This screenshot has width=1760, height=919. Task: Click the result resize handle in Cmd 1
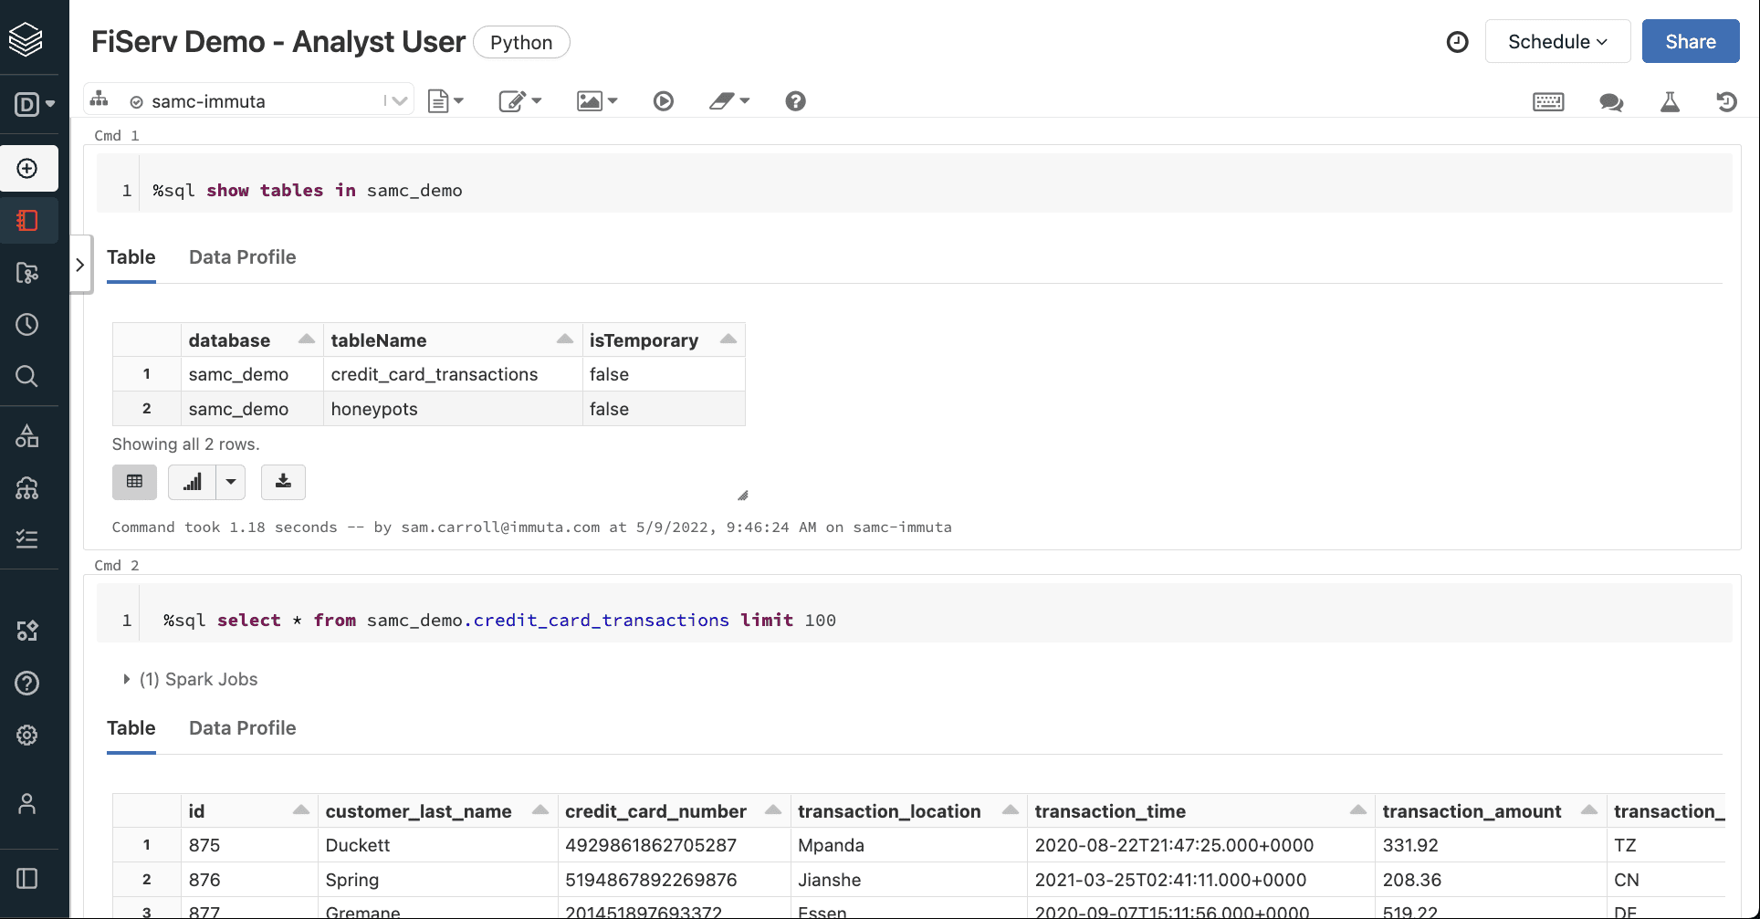[x=743, y=496]
